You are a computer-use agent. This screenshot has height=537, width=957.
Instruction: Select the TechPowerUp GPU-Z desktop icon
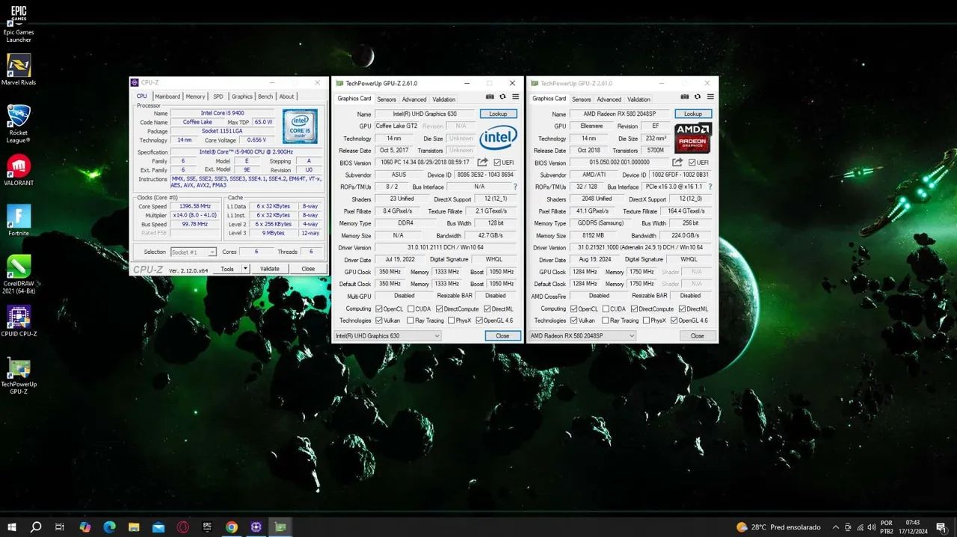19,376
